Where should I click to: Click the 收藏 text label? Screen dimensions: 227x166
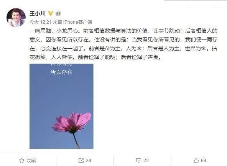point(31,160)
